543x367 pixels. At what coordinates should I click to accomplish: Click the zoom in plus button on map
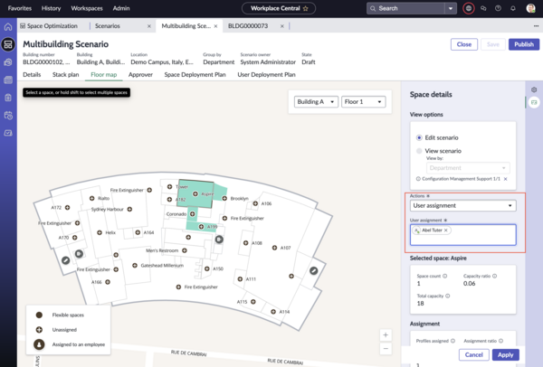click(x=386, y=334)
